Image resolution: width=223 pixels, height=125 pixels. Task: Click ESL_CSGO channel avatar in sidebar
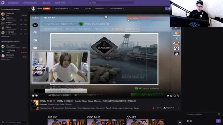point(3,47)
